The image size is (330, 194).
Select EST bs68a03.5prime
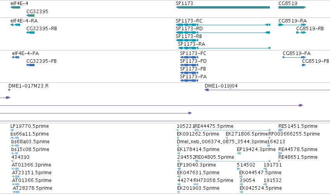(15, 146)
